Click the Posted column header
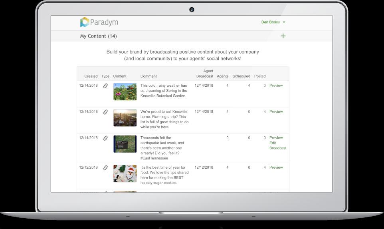 [x=260, y=76]
